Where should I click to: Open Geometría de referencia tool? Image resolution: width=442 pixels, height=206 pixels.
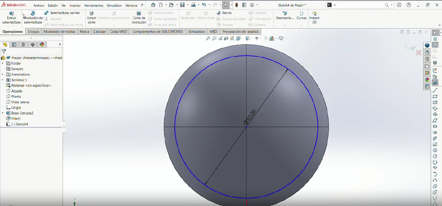coord(285,16)
